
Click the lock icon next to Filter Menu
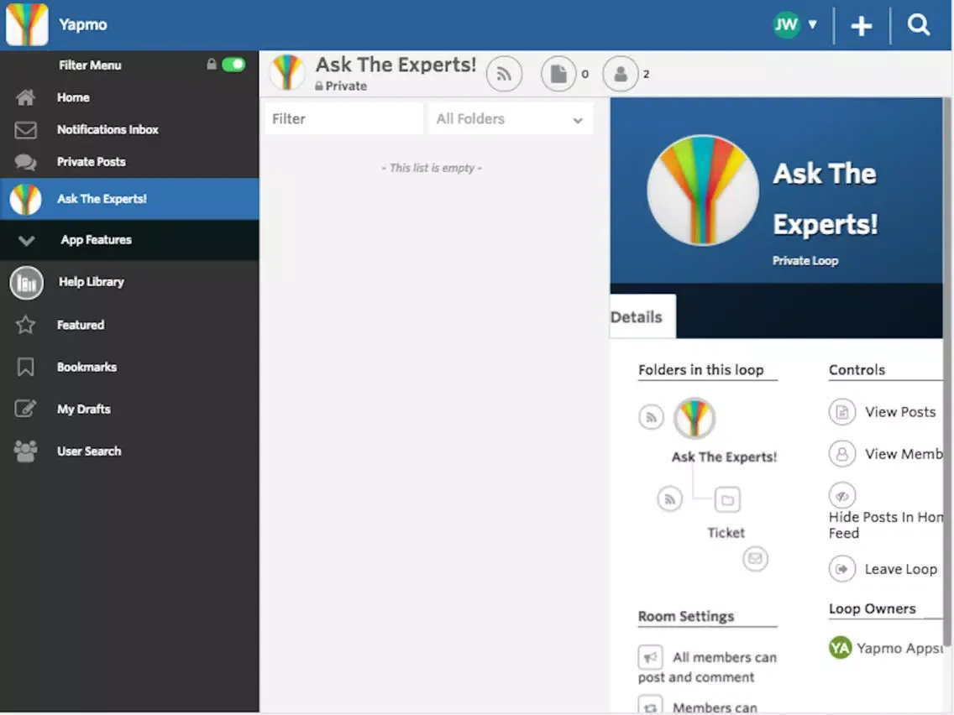point(211,64)
